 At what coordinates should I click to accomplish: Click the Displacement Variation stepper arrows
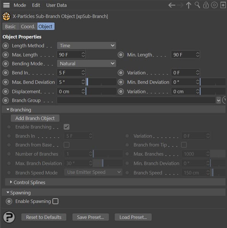tap(198, 92)
